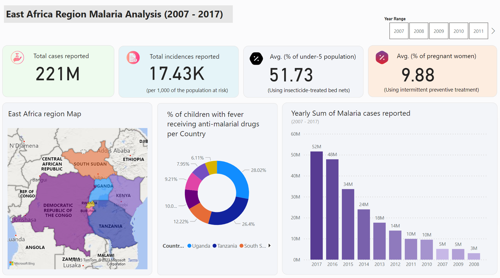Click the 2017 bar showing 52M cases

point(317,206)
